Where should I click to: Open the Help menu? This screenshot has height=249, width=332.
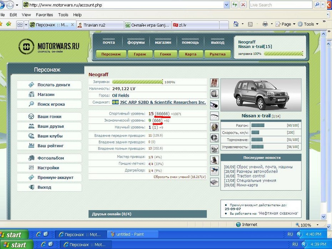[77, 15]
